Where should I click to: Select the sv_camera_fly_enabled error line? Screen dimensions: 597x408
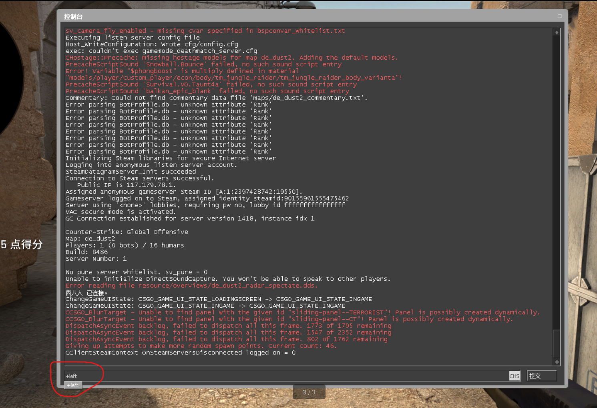coord(205,31)
